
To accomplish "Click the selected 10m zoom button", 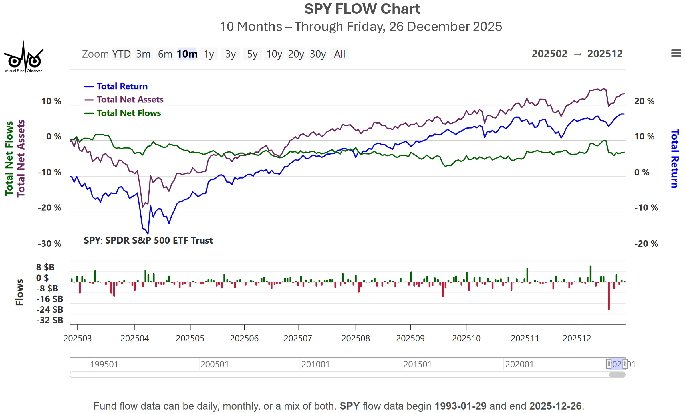I will pyautogui.click(x=187, y=54).
